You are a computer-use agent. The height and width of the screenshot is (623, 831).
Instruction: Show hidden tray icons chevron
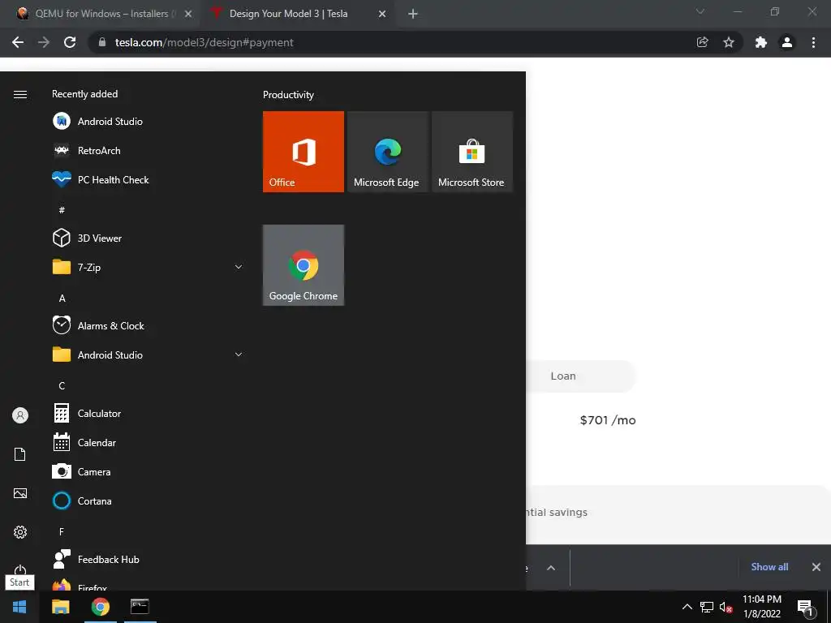pyautogui.click(x=687, y=607)
